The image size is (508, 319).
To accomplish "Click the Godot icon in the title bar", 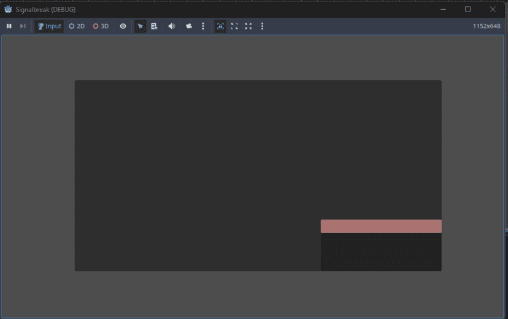I will (8, 9).
